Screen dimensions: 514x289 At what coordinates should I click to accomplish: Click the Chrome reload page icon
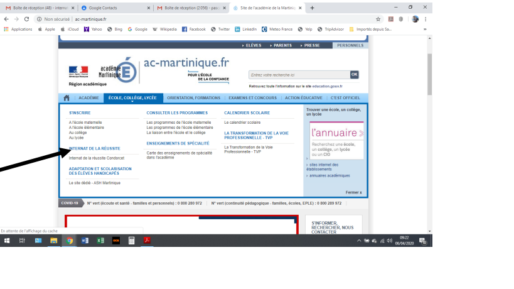point(28,19)
